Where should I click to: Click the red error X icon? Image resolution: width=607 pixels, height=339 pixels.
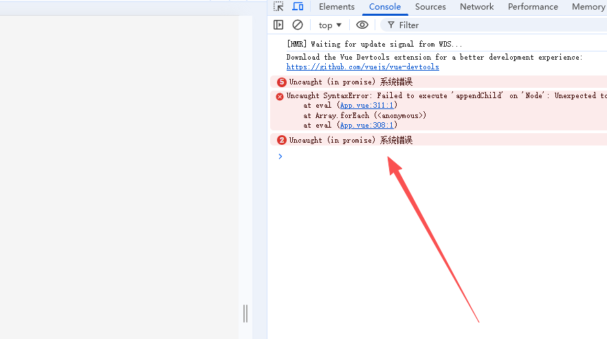(x=280, y=96)
